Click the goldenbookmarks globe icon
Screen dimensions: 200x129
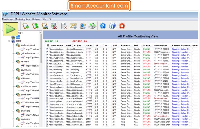tap(18, 53)
